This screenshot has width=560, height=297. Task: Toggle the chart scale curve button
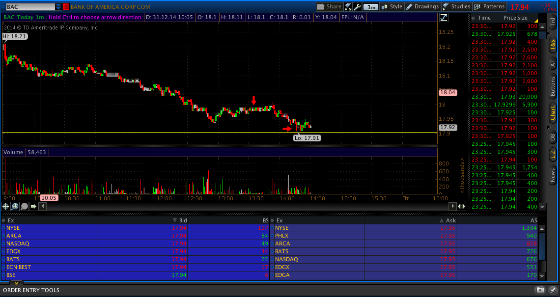click(444, 18)
